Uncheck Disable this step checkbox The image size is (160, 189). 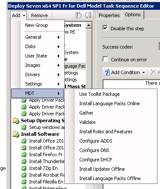[105, 28]
